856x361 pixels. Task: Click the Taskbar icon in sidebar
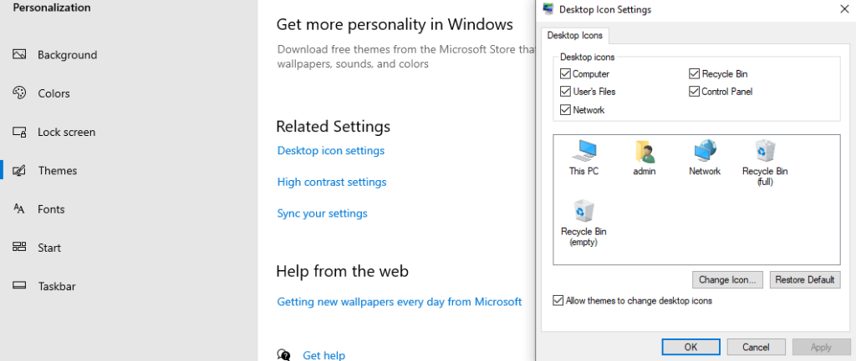click(19, 286)
